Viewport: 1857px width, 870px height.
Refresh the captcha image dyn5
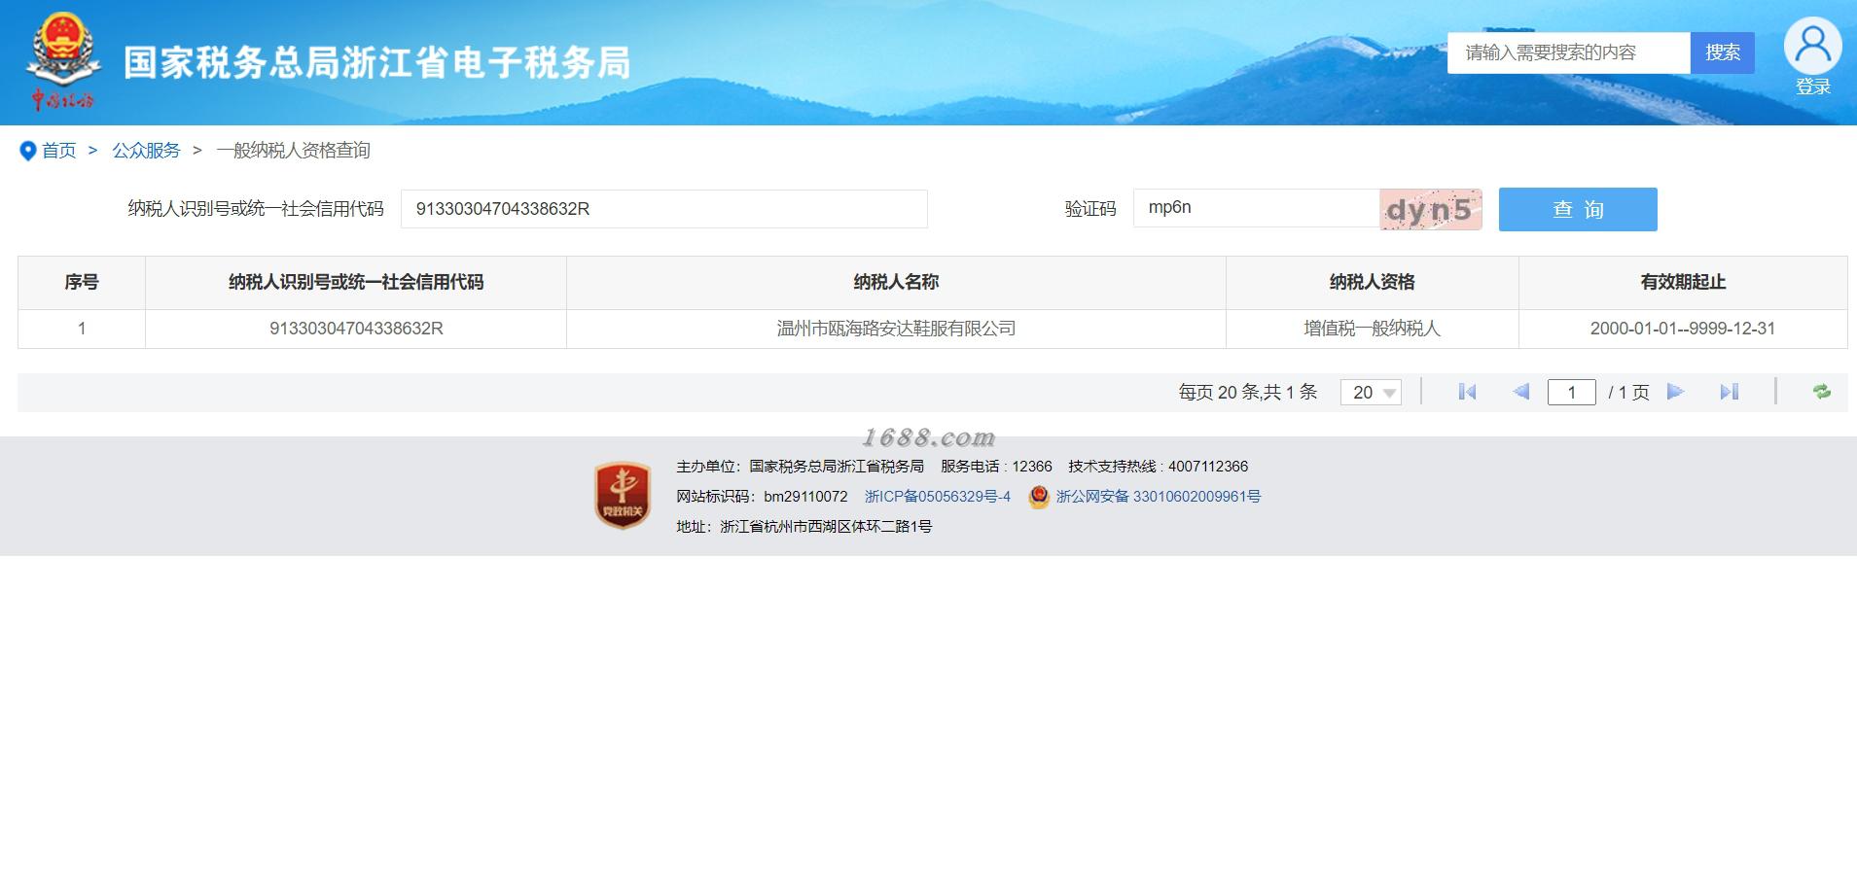1430,210
